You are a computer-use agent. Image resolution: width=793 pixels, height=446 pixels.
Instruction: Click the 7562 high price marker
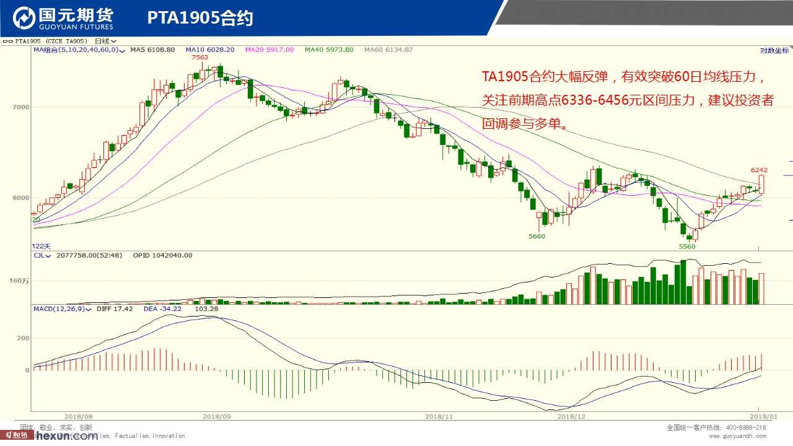click(x=200, y=57)
